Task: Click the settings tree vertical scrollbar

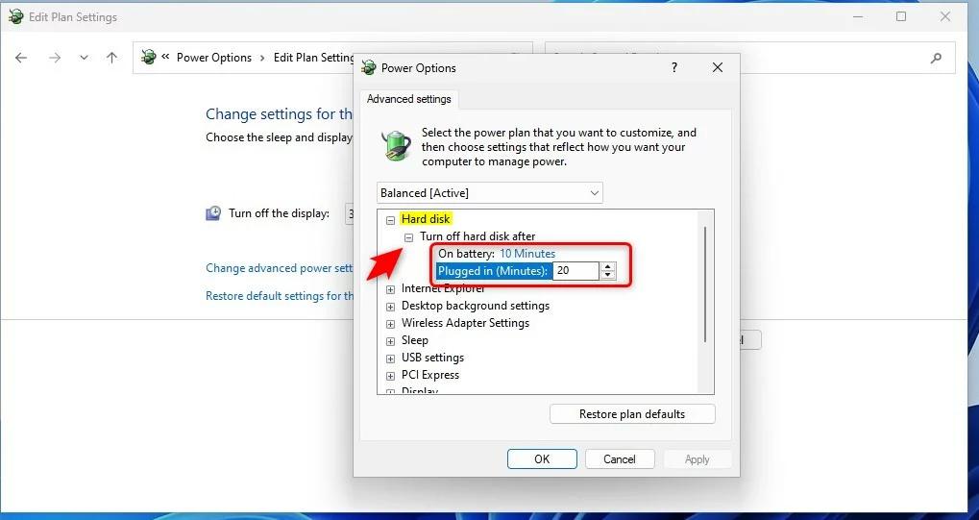Action: pyautogui.click(x=705, y=285)
